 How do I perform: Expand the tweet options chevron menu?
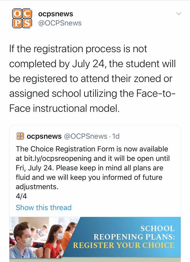179,14
